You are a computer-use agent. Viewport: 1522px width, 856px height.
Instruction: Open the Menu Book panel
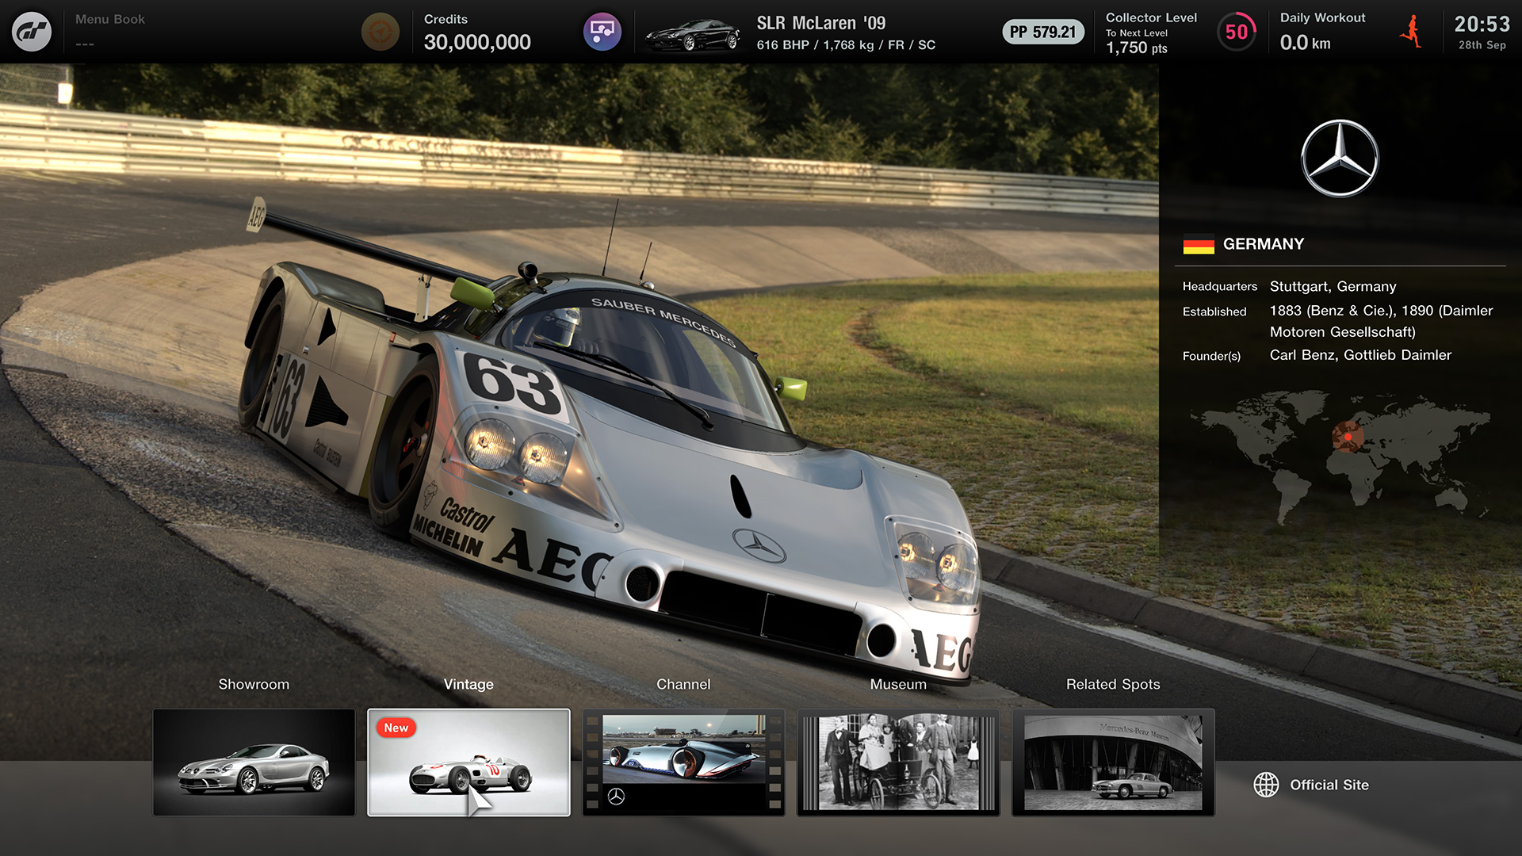tap(110, 31)
